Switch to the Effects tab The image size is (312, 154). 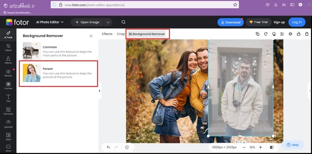[x=107, y=34]
